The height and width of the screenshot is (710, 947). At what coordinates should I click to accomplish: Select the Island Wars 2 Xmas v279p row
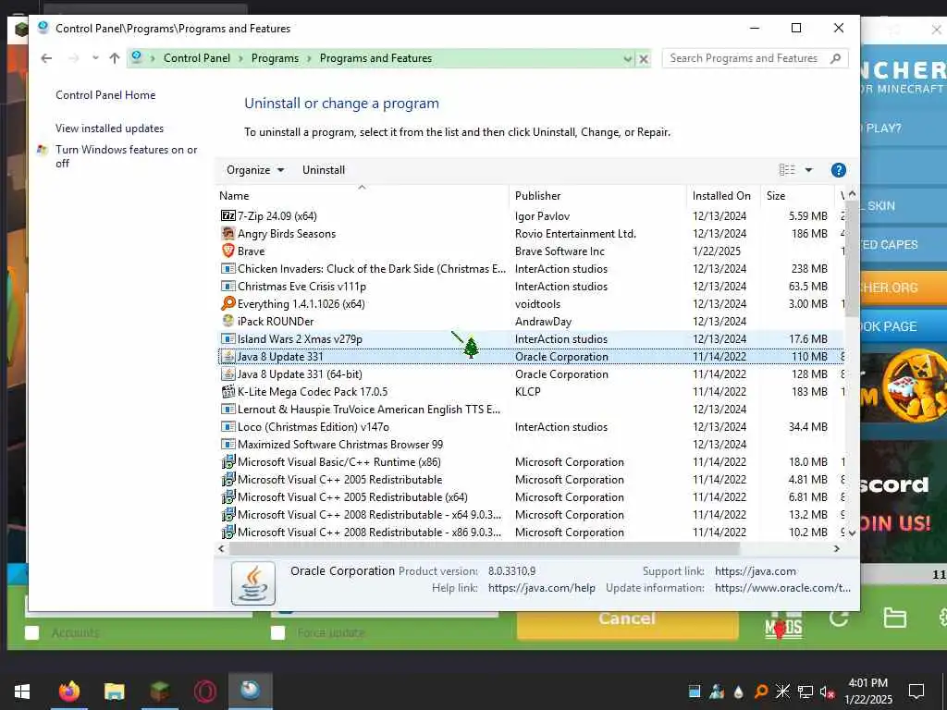point(530,339)
